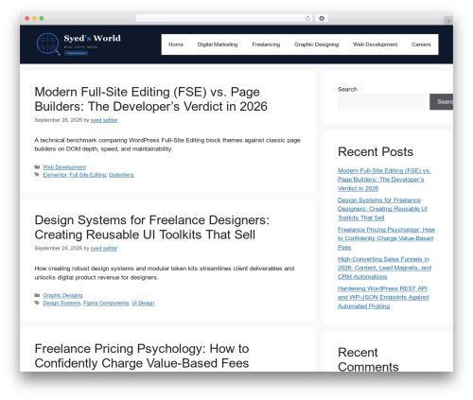Viewport: 473px width, 400px height.
Task: Click the red close window dot
Action: (27, 19)
